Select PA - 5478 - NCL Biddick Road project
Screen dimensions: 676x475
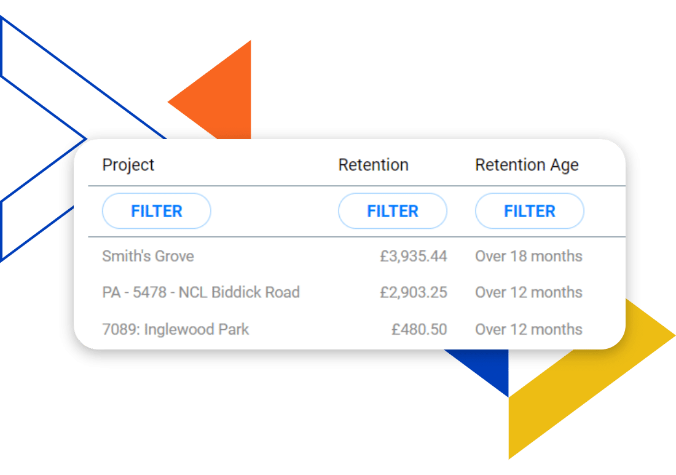coord(201,292)
